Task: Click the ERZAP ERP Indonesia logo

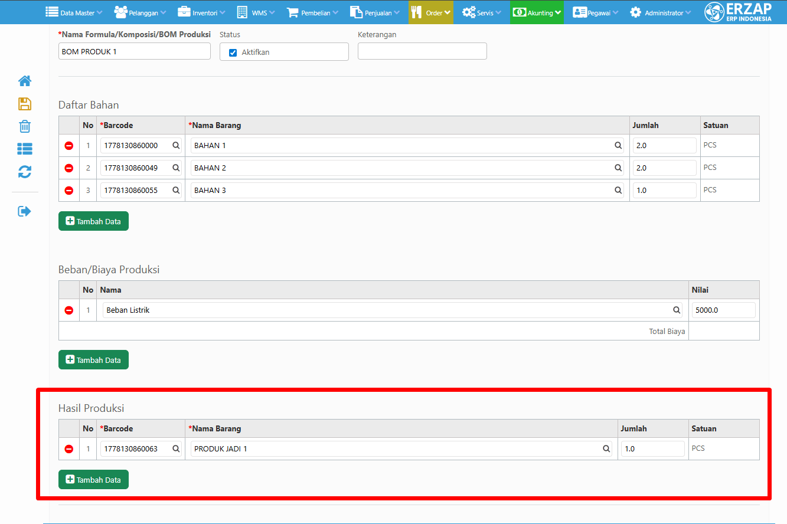Action: [739, 12]
